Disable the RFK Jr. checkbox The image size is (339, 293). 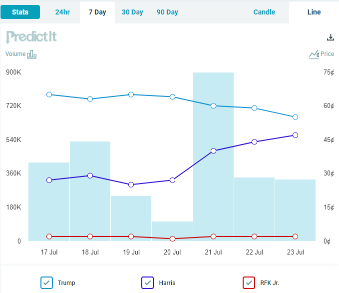(249, 282)
